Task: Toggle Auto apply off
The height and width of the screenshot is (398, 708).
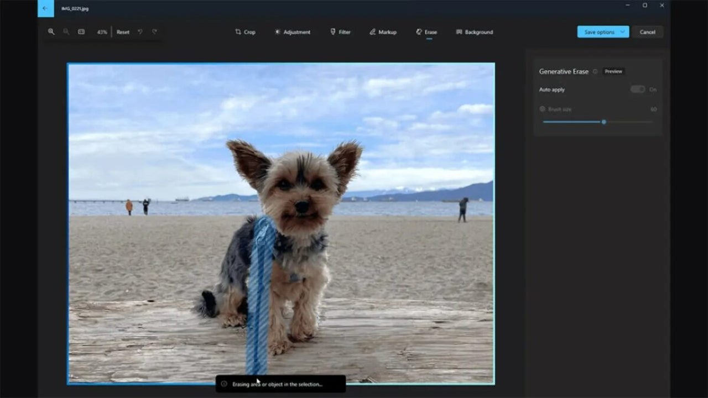Action: (637, 89)
